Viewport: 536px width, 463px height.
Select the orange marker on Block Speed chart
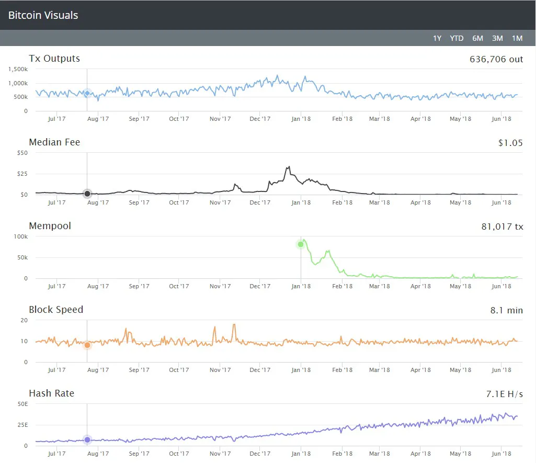click(87, 345)
